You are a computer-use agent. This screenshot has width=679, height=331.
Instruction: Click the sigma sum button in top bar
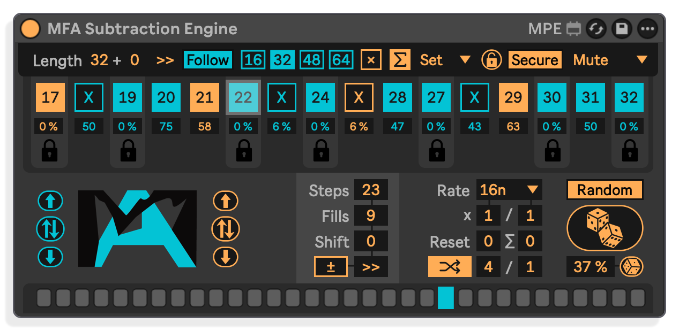[x=399, y=60]
